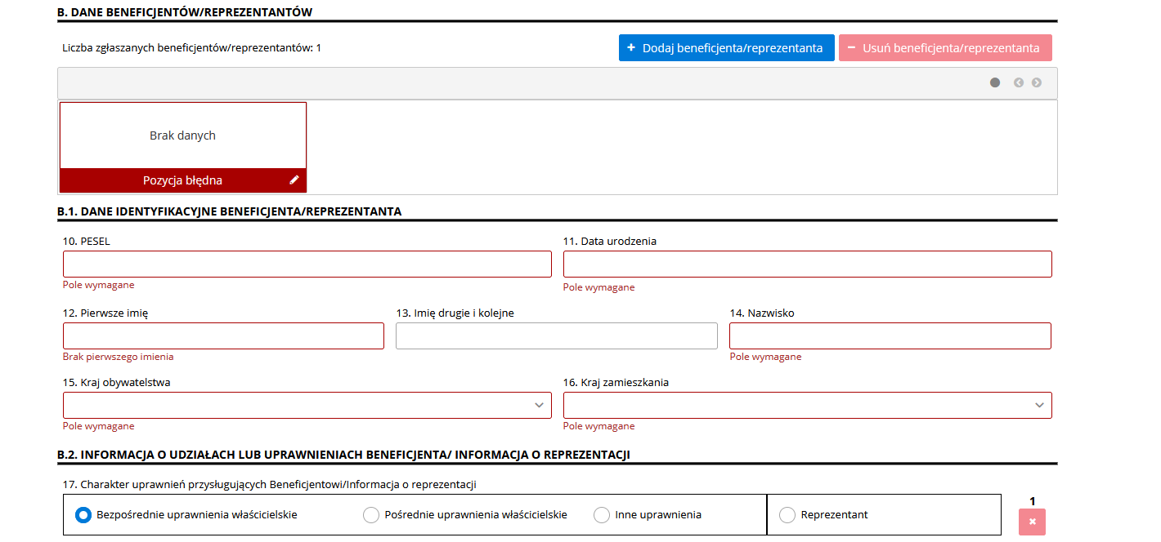Click the dropdown arrow for Kraj obywatelstwa

539,405
